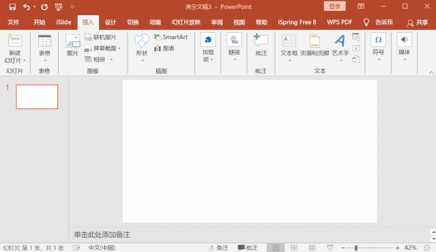Click 单击此处添加备注 notes field
The width and height of the screenshot is (436, 252).
(102, 235)
